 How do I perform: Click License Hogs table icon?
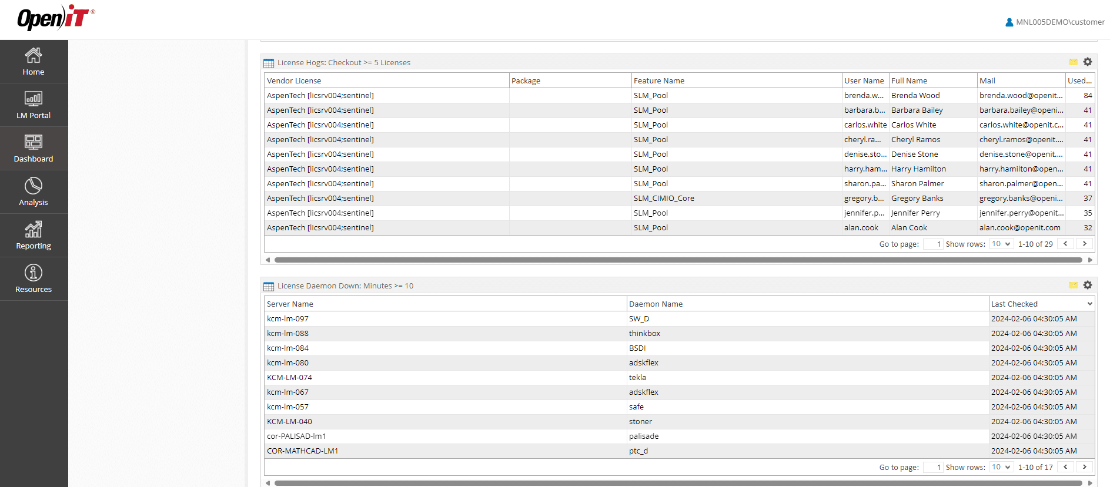pyautogui.click(x=269, y=63)
